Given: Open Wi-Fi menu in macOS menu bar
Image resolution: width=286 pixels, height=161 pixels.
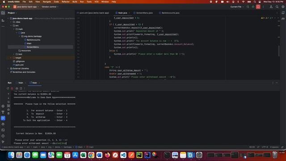Looking at the screenshot, I should click(243, 2).
